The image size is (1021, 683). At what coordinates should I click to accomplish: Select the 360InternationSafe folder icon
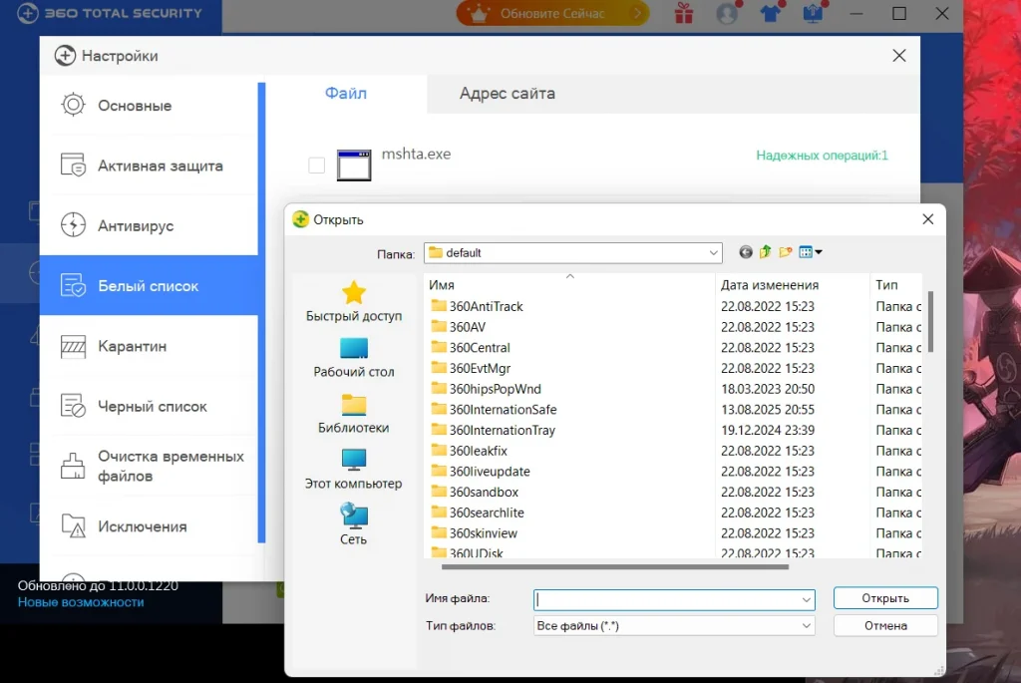(x=439, y=409)
